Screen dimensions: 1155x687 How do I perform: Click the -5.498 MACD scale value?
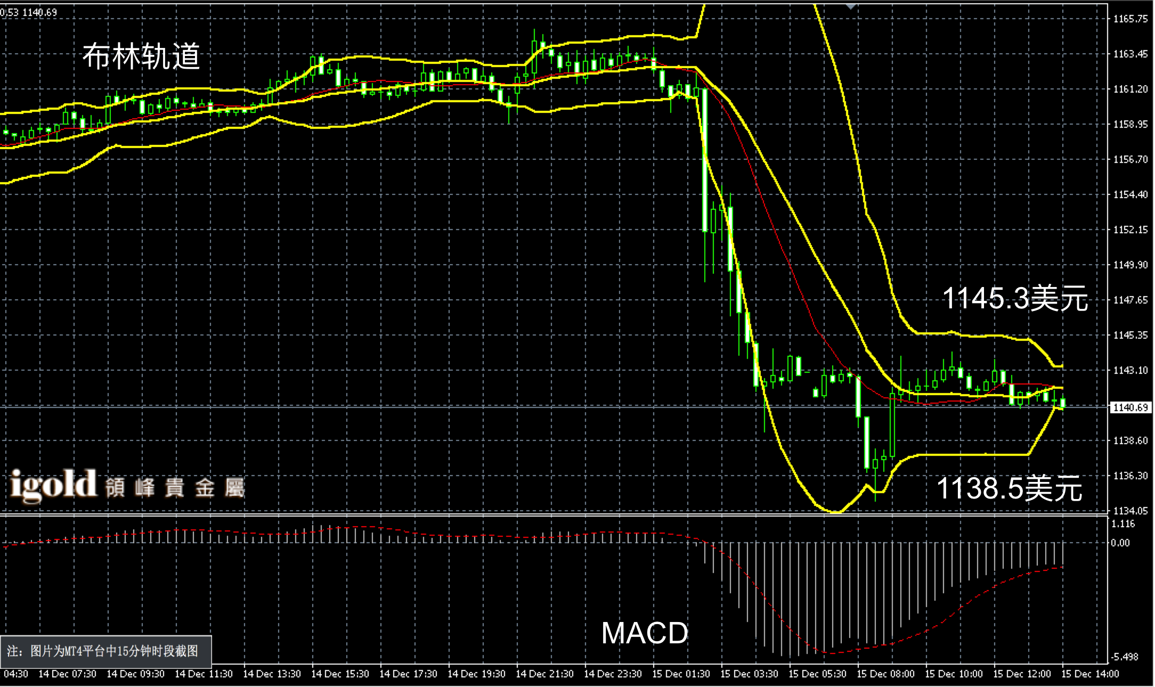pyautogui.click(x=1125, y=657)
